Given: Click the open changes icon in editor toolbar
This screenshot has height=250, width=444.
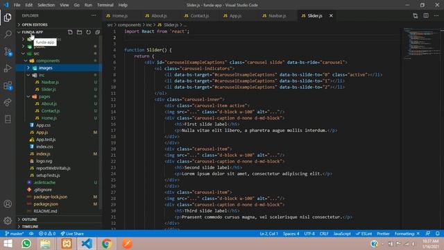Looking at the screenshot, I should tap(415, 15).
